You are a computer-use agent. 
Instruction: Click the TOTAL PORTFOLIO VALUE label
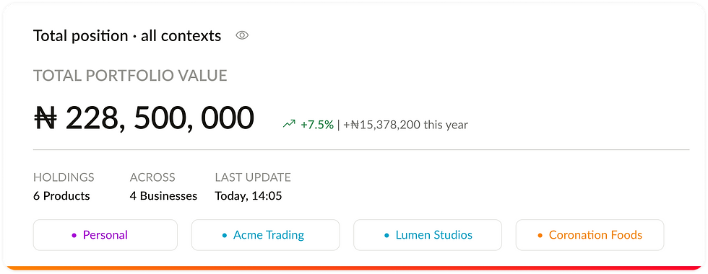130,76
